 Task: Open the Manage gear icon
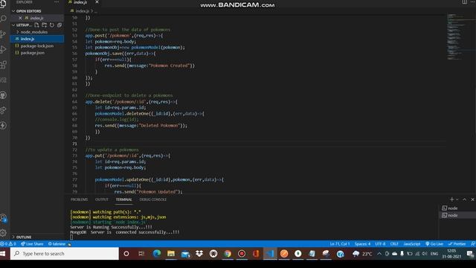pyautogui.click(x=3, y=233)
